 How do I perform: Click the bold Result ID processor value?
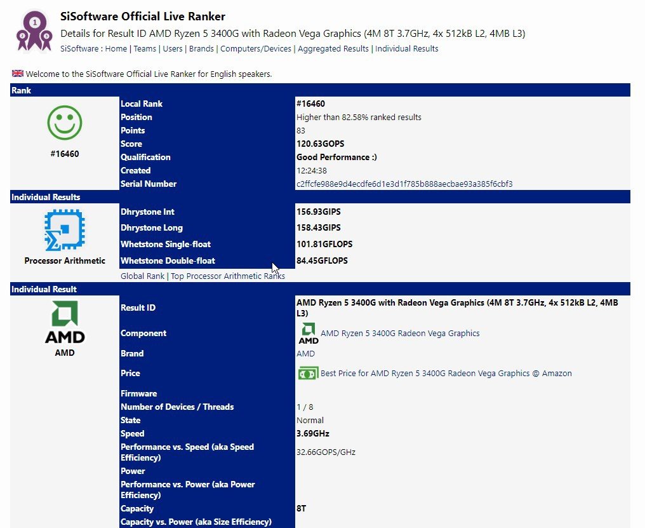coord(457,308)
